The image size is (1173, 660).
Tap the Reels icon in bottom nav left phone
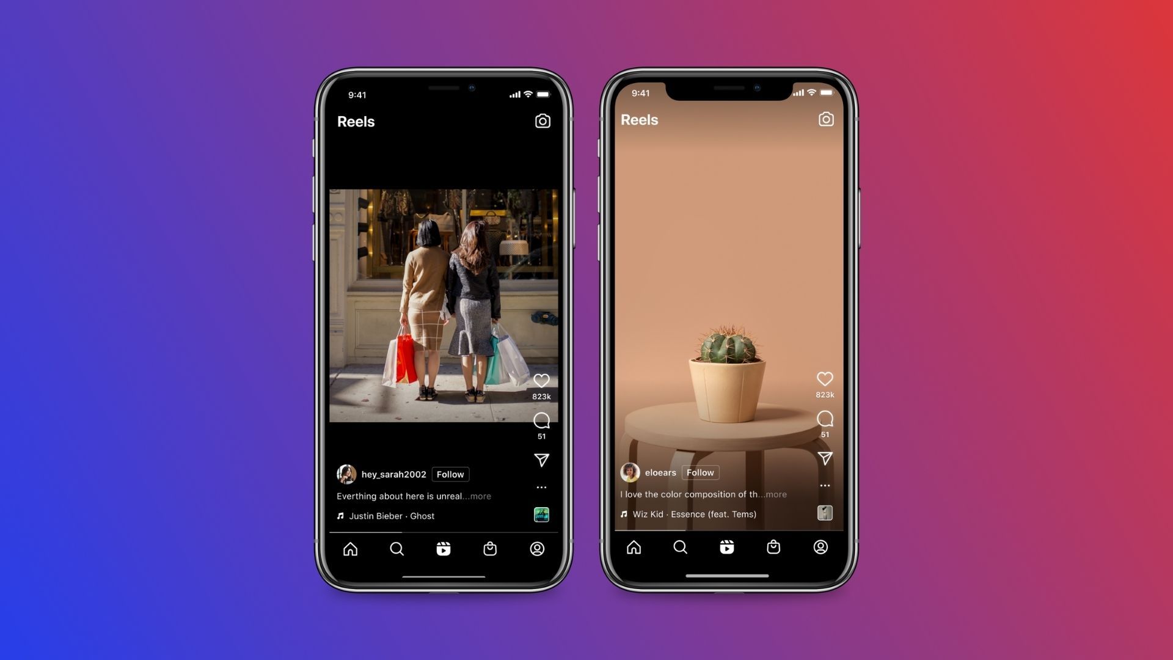(443, 549)
